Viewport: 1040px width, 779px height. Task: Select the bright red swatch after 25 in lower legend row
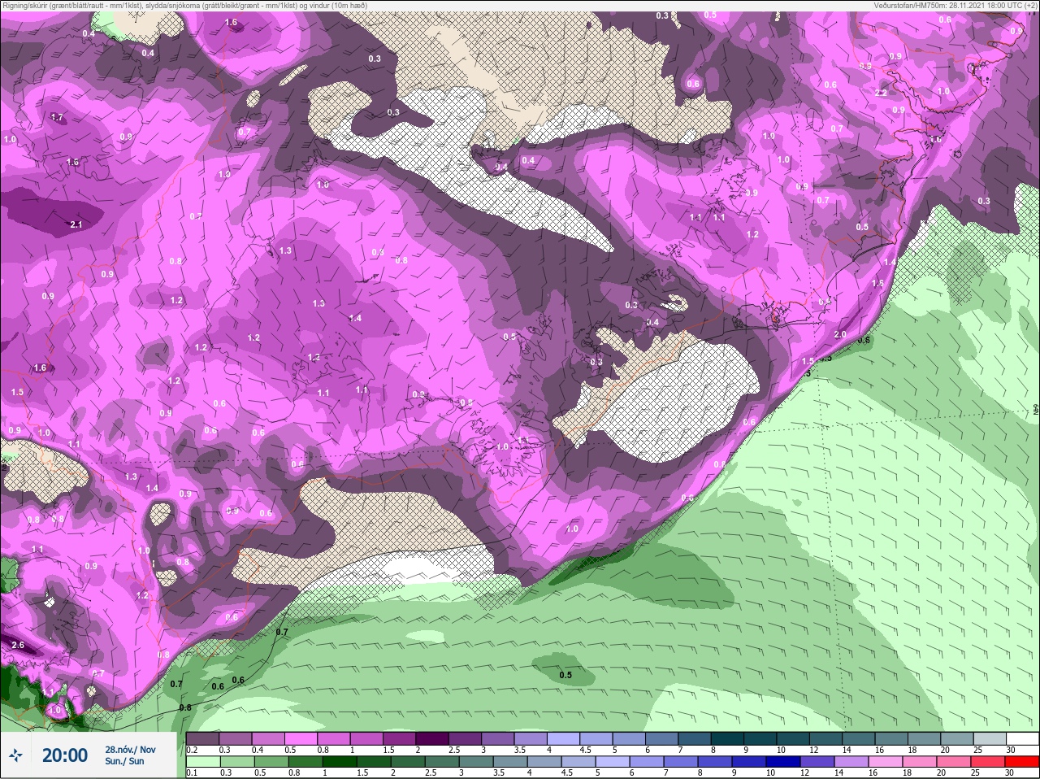pyautogui.click(x=1021, y=761)
